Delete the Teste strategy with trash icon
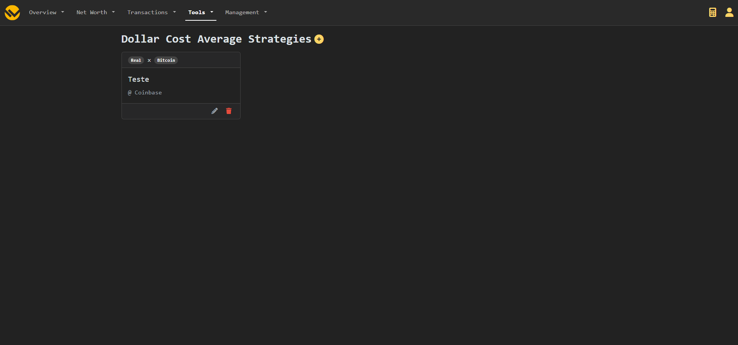This screenshot has height=345, width=738. [229, 111]
